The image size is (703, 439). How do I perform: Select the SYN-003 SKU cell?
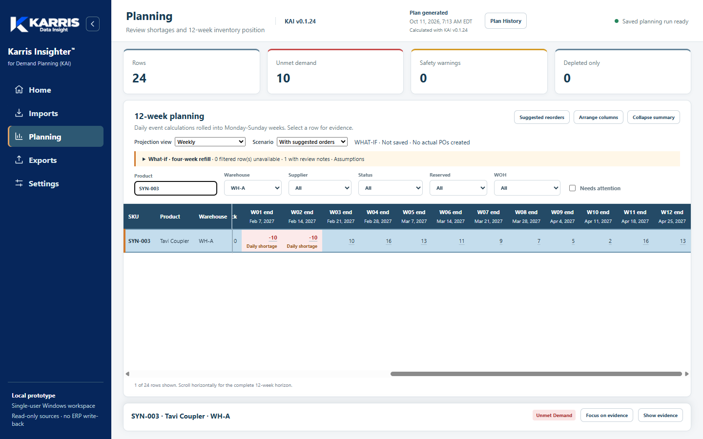coord(139,241)
